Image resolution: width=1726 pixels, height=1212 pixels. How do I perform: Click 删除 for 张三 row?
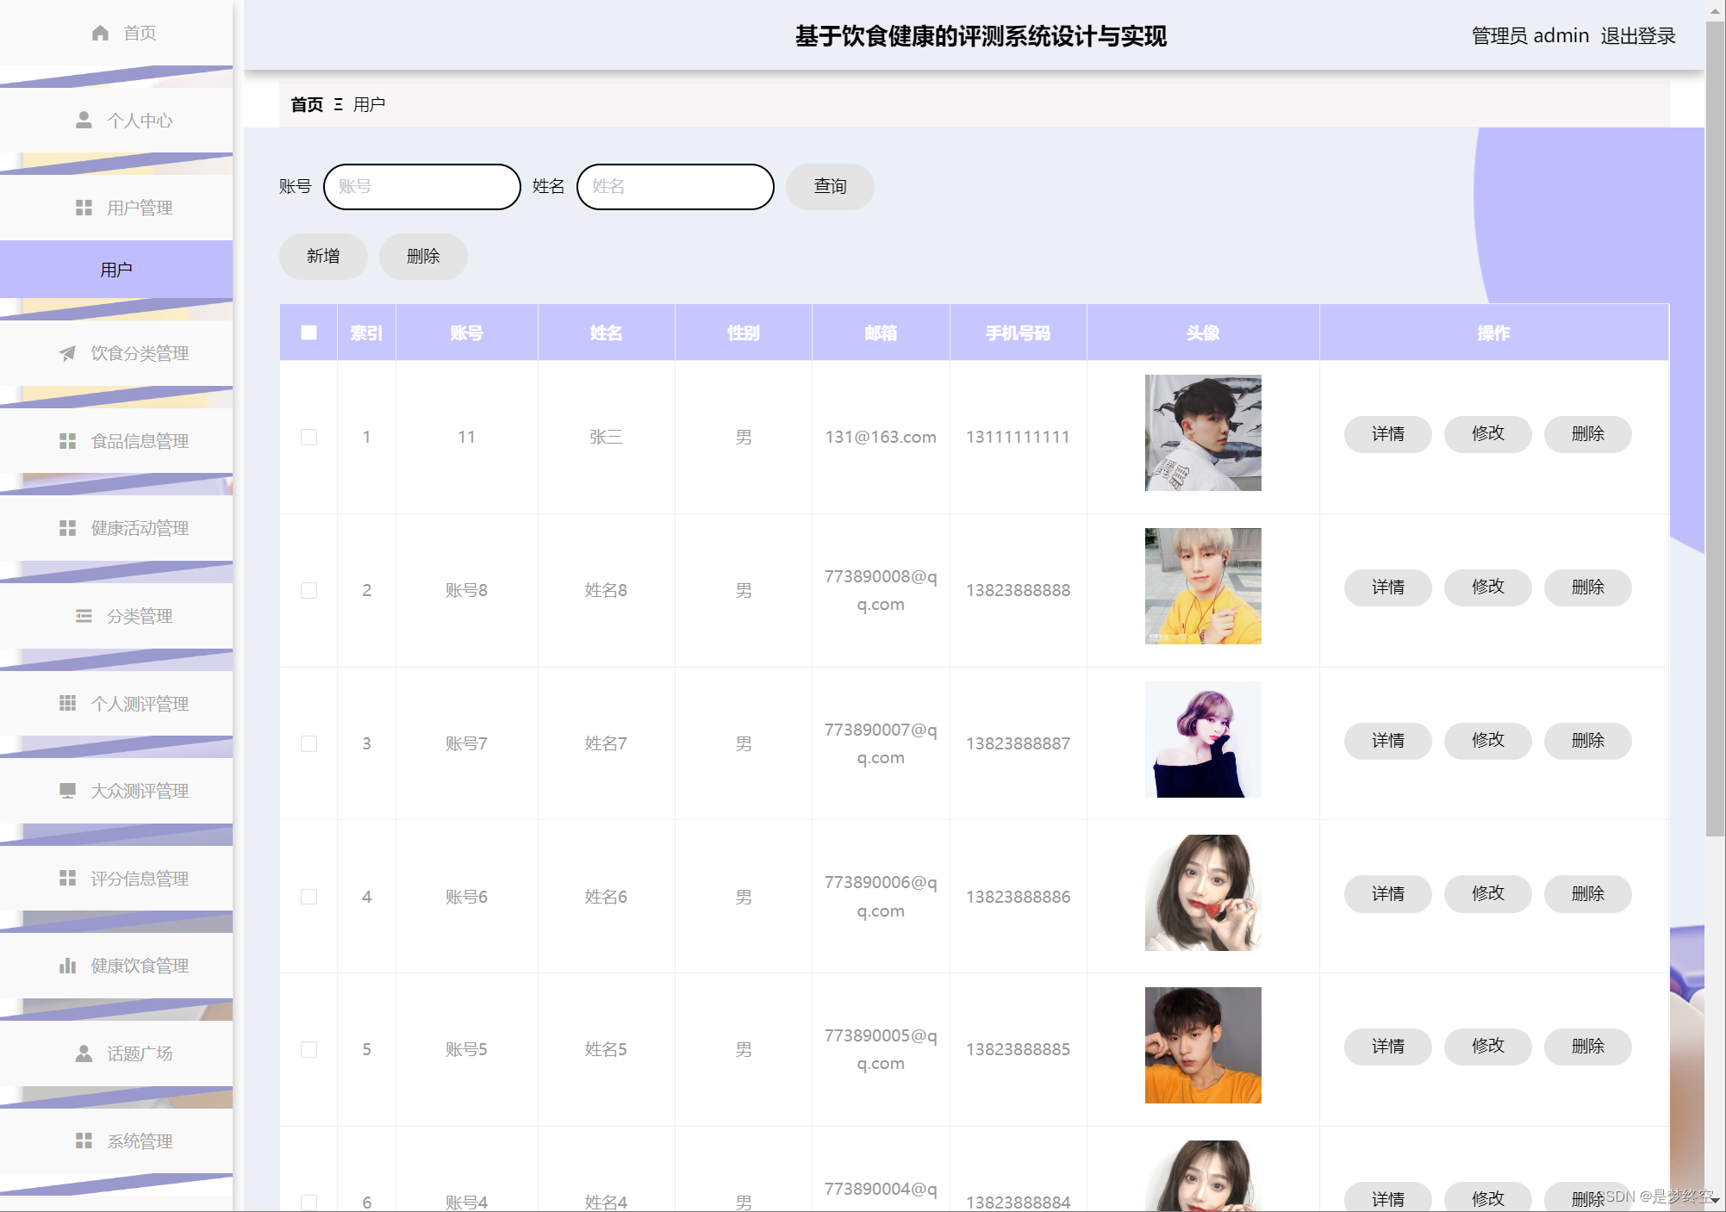[x=1587, y=434]
